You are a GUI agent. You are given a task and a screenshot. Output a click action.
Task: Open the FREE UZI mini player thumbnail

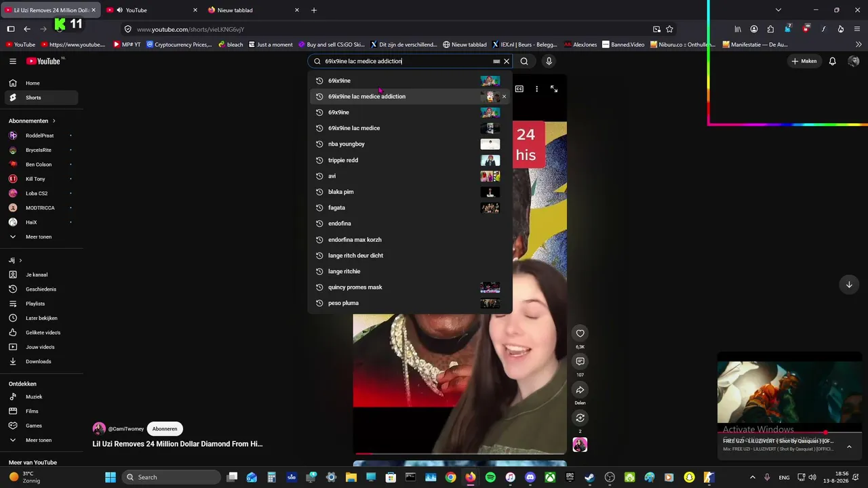[x=790, y=392]
